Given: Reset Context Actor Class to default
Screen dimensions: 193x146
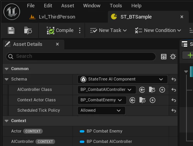Looking at the screenshot, I should [x=174, y=100].
